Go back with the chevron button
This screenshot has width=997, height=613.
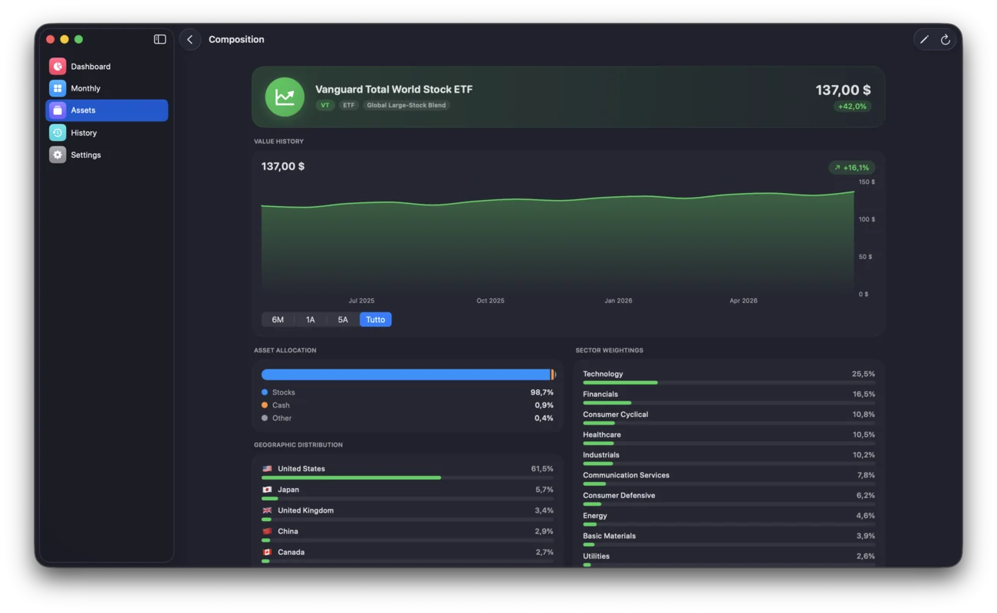[x=190, y=40]
